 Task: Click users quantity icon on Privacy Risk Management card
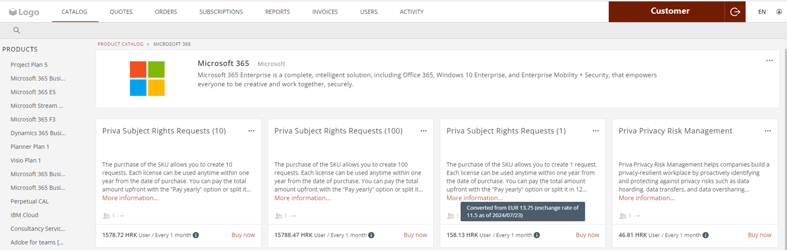tap(623, 216)
